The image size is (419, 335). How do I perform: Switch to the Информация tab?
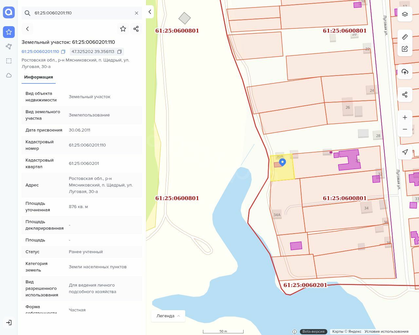pos(39,77)
